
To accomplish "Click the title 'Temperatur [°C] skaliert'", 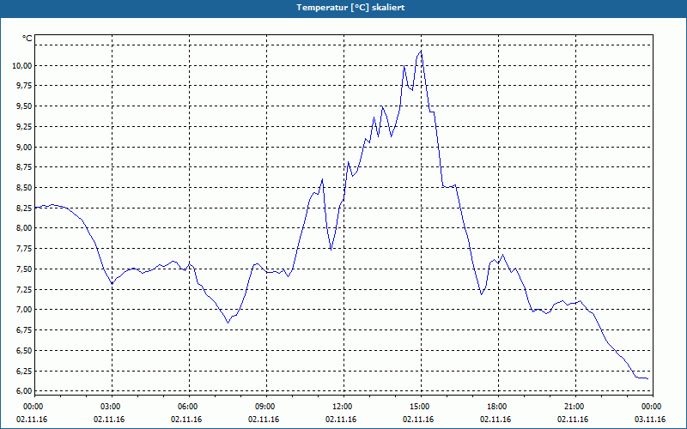I will 350,8.
